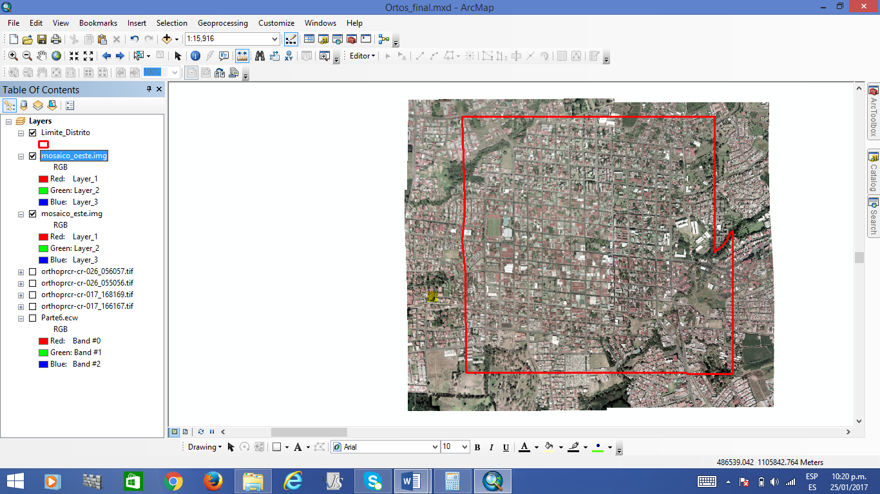Viewport: 880px width, 494px height.
Task: Click the Add Data button
Action: pos(167,39)
